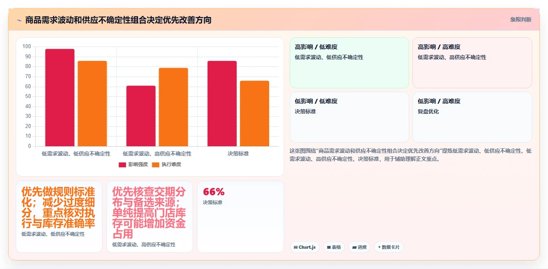Click the orange bar for 低需求波动、高供应不确定性
548x269 pixels.
173,107
